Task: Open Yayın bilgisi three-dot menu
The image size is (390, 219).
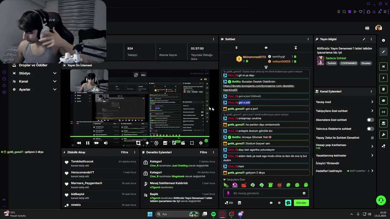Action: (371, 39)
